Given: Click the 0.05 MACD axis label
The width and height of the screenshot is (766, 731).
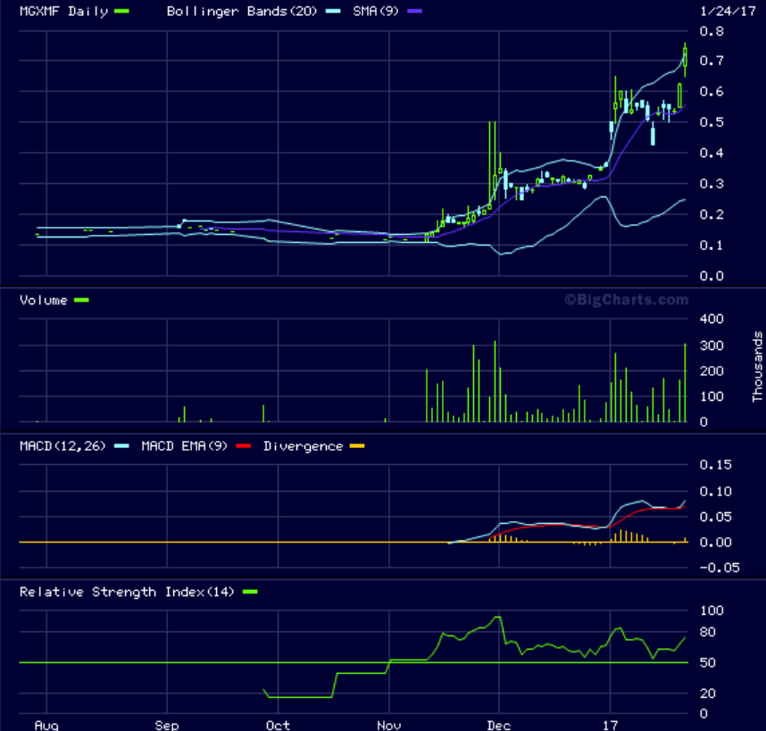Looking at the screenshot, I should click(715, 517).
